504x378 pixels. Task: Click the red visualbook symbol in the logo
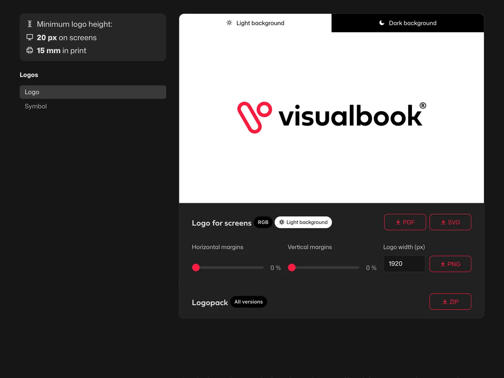point(255,117)
